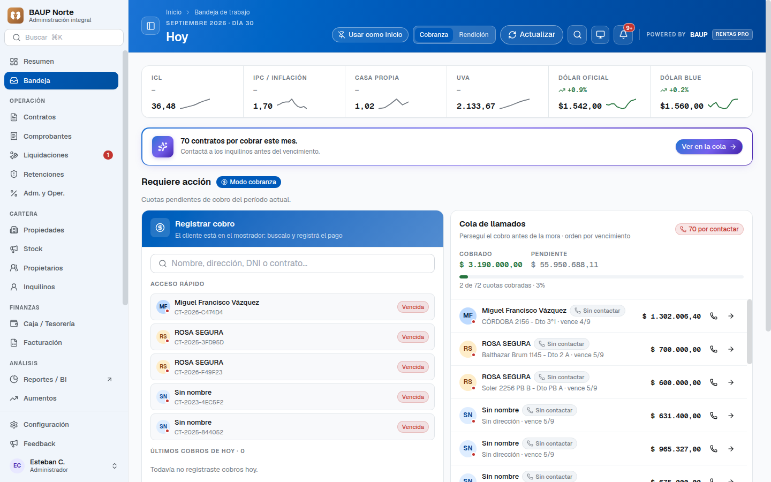Viewport: 771px width, 482px height.
Task: Click the Dólar Blue indicator card
Action: (x=701, y=92)
